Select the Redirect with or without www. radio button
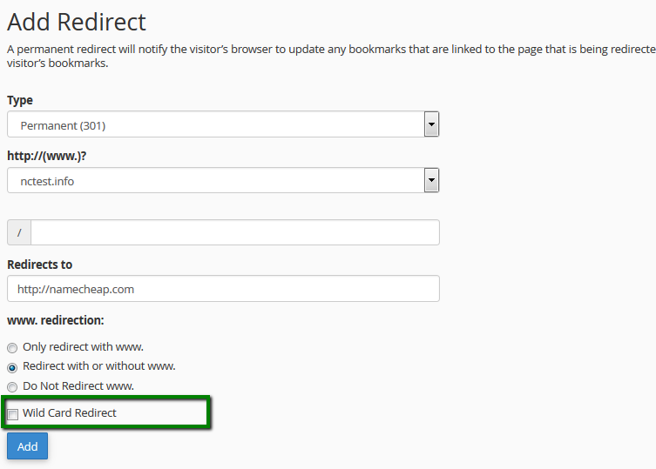 tap(12, 367)
